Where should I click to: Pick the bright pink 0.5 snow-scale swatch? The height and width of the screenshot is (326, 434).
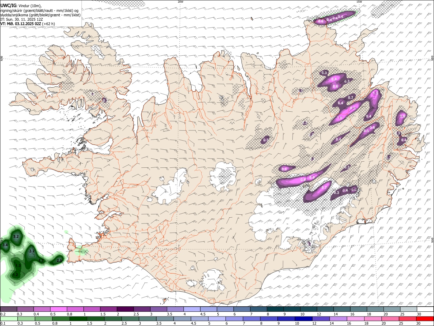coord(58,309)
